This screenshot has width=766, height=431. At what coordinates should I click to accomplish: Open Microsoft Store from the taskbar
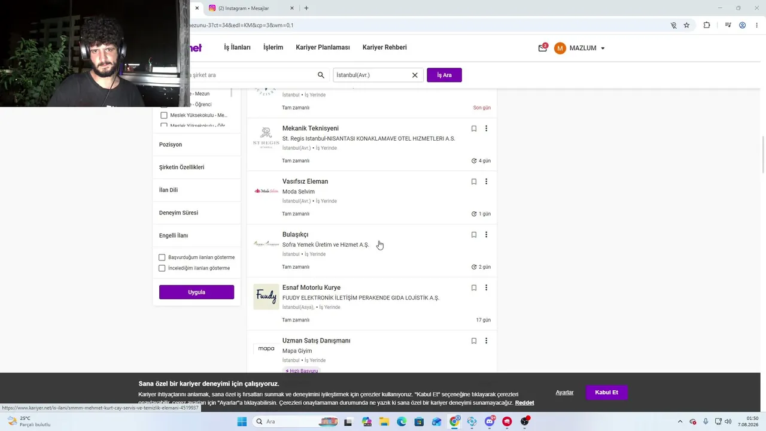tap(419, 421)
